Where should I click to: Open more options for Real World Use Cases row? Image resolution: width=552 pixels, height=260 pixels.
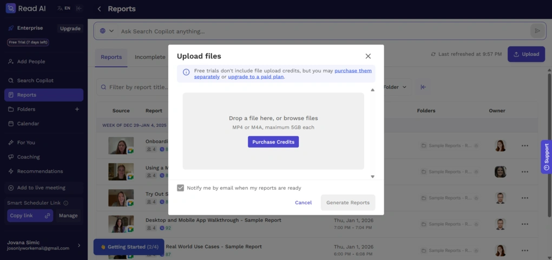pyautogui.click(x=525, y=250)
